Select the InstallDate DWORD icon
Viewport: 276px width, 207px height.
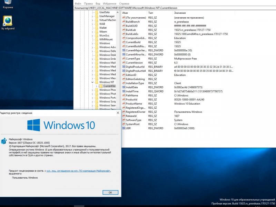(124, 87)
